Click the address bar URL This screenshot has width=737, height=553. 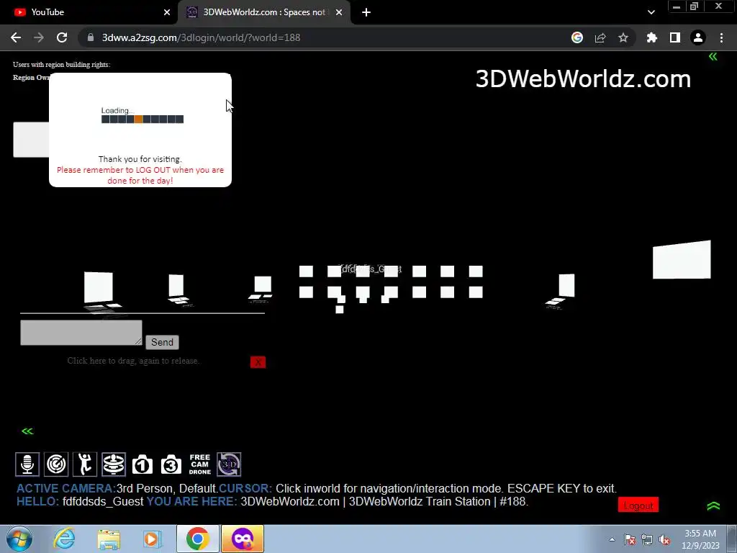click(x=202, y=37)
